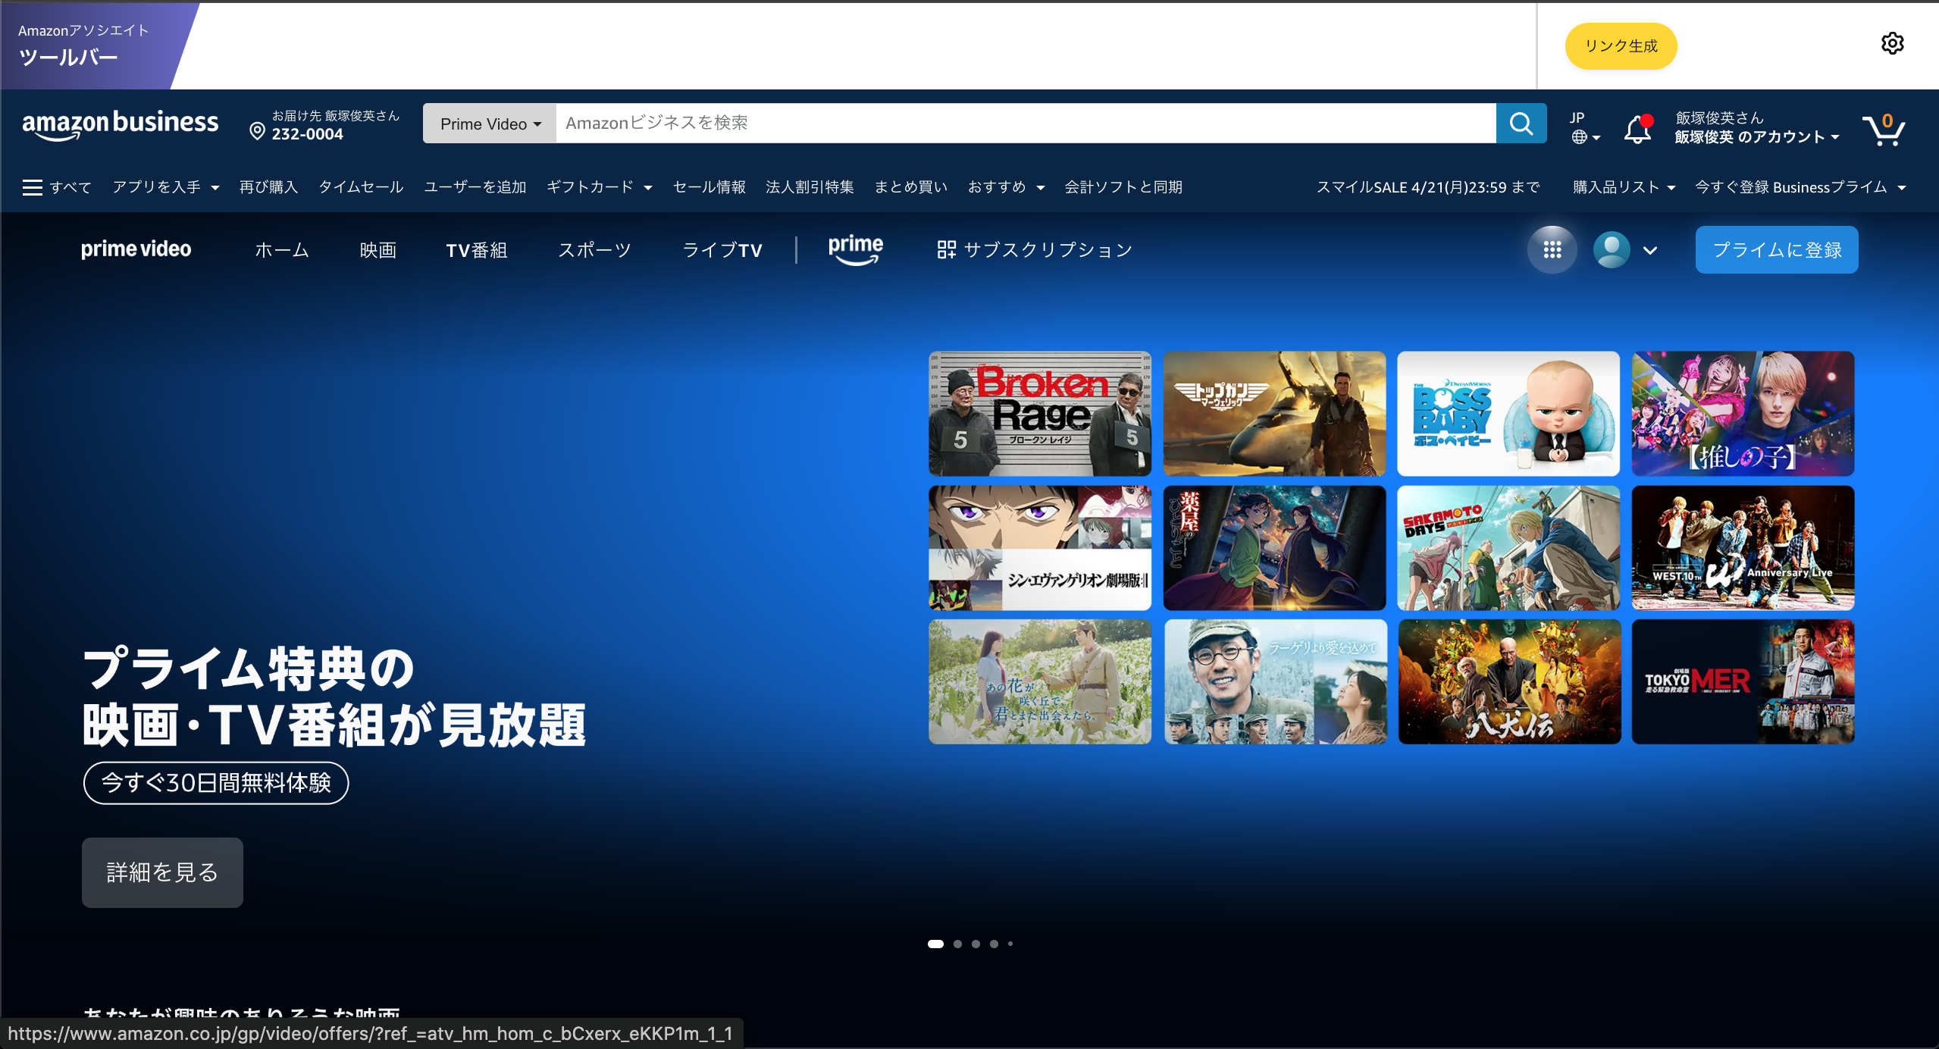The width and height of the screenshot is (1939, 1049).
Task: Click the Amazonアソシエイト ツールバー label
Action: pos(83,45)
